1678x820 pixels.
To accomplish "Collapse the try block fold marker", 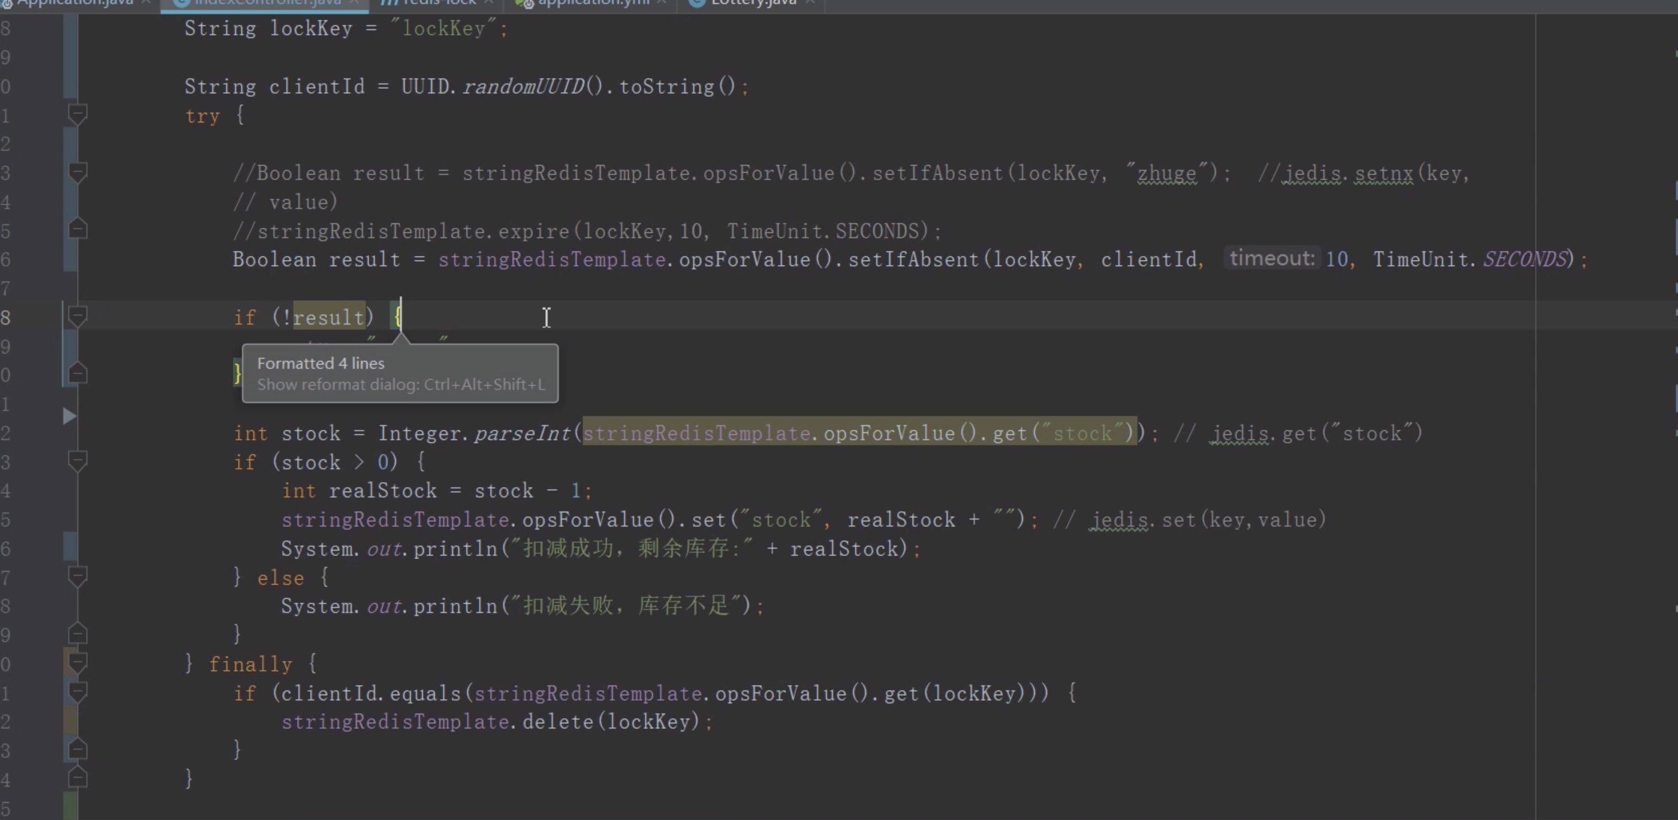I will [x=77, y=115].
